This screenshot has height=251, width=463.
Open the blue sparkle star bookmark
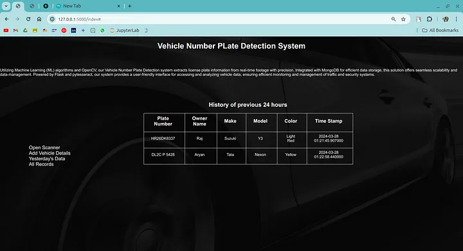coord(83,30)
